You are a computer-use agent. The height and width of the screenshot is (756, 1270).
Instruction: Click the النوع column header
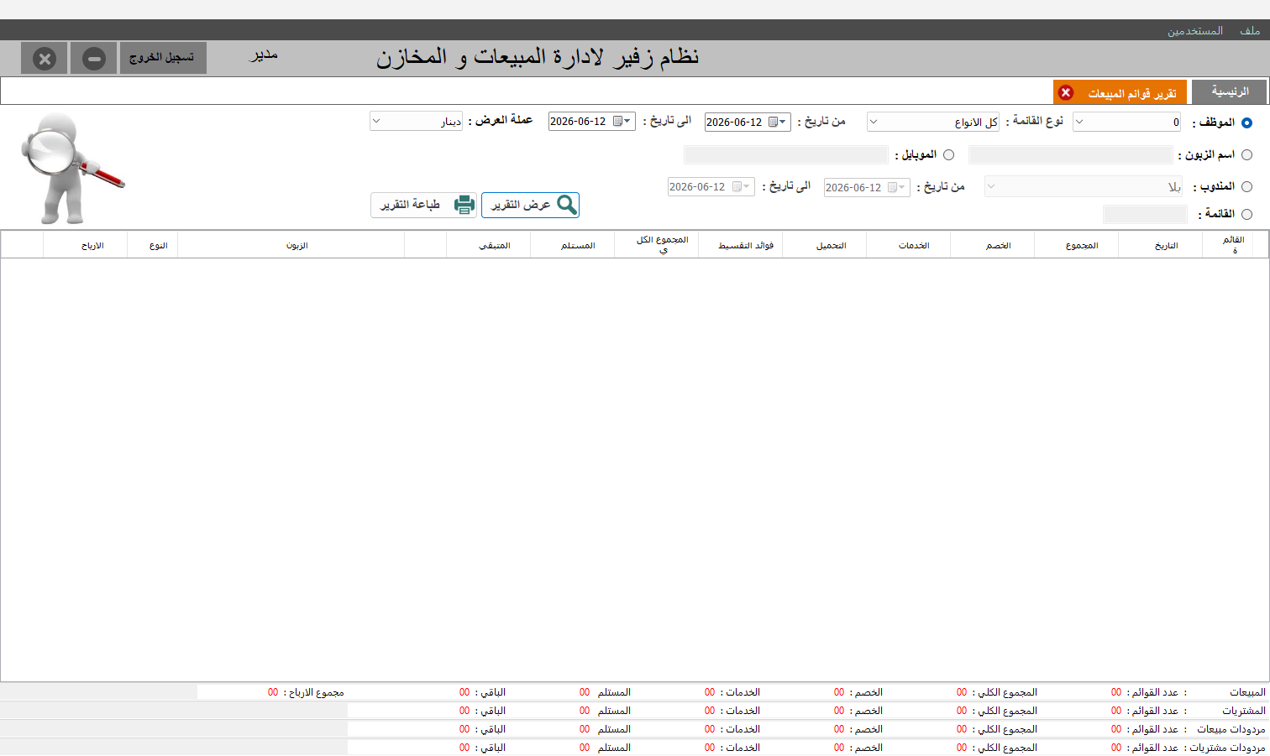(x=152, y=245)
